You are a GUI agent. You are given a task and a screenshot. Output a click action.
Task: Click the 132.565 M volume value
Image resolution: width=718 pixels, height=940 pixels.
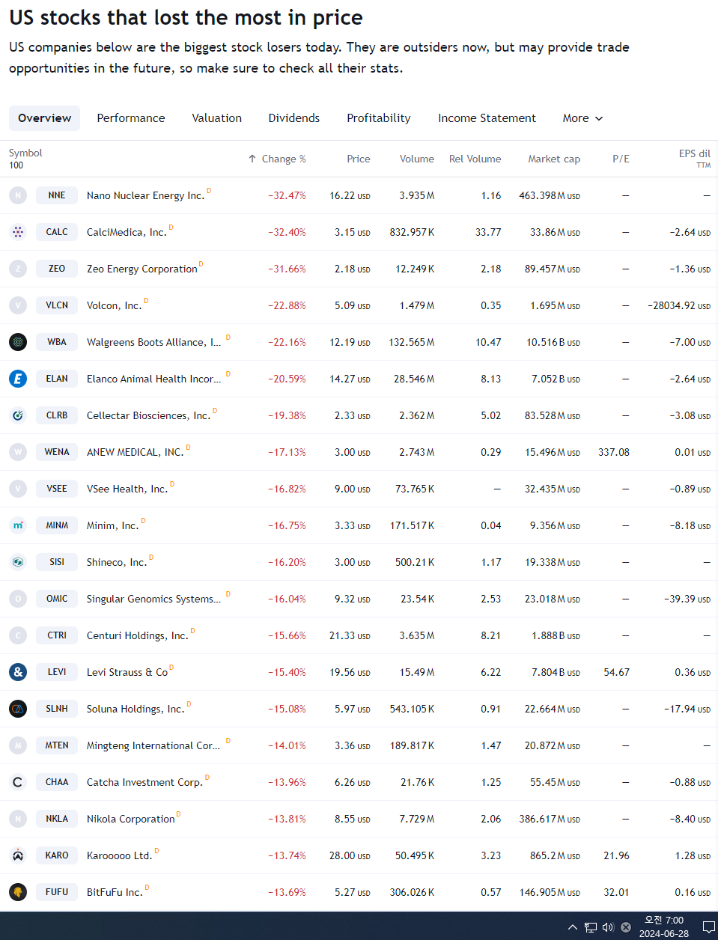[x=412, y=342]
